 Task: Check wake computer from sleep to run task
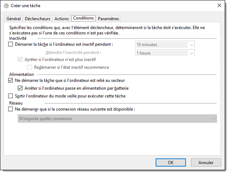click(11, 96)
